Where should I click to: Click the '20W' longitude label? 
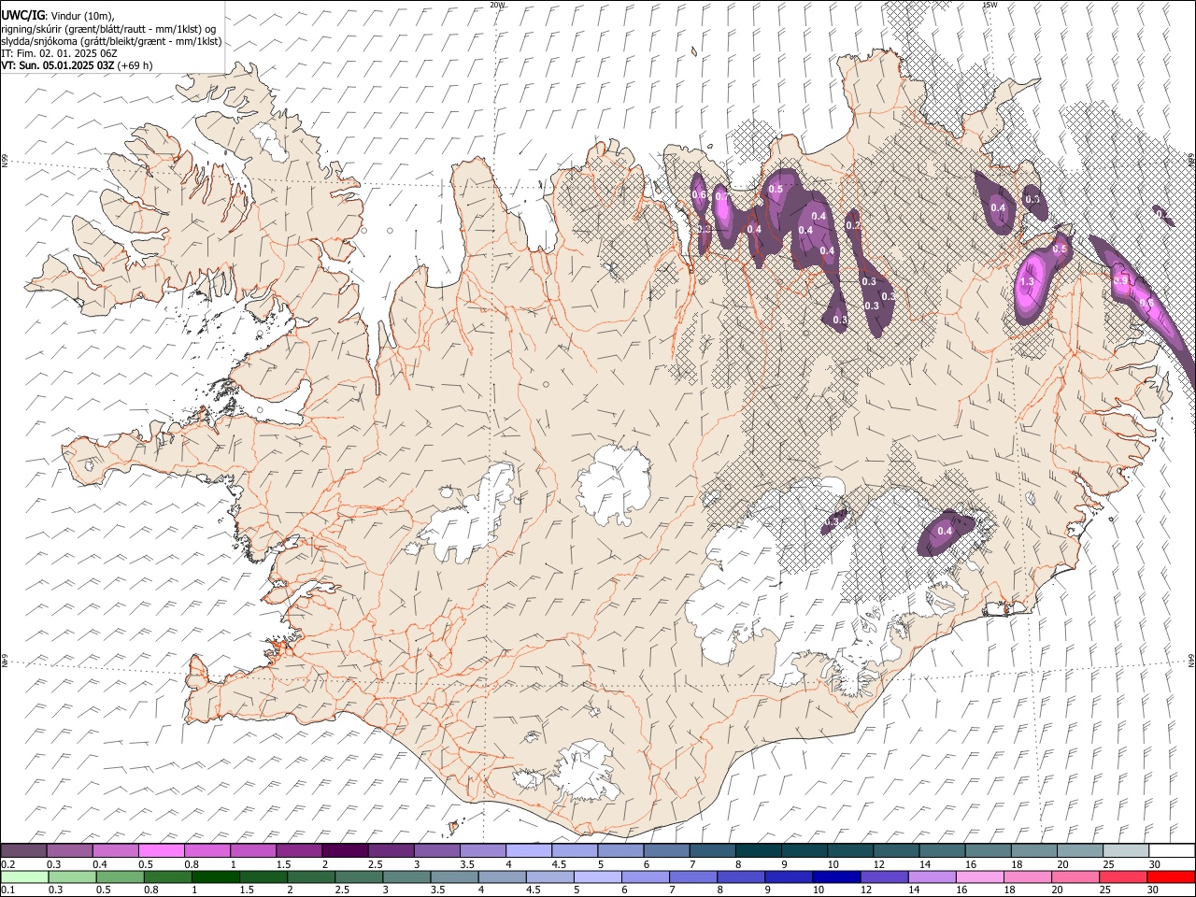(497, 5)
